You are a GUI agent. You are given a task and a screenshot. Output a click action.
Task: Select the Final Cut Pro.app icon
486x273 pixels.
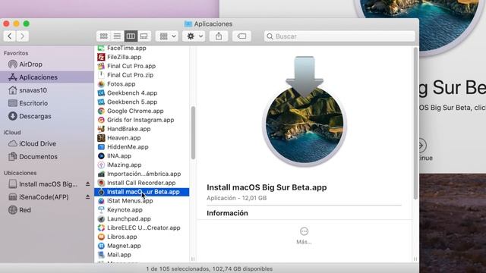coord(101,66)
